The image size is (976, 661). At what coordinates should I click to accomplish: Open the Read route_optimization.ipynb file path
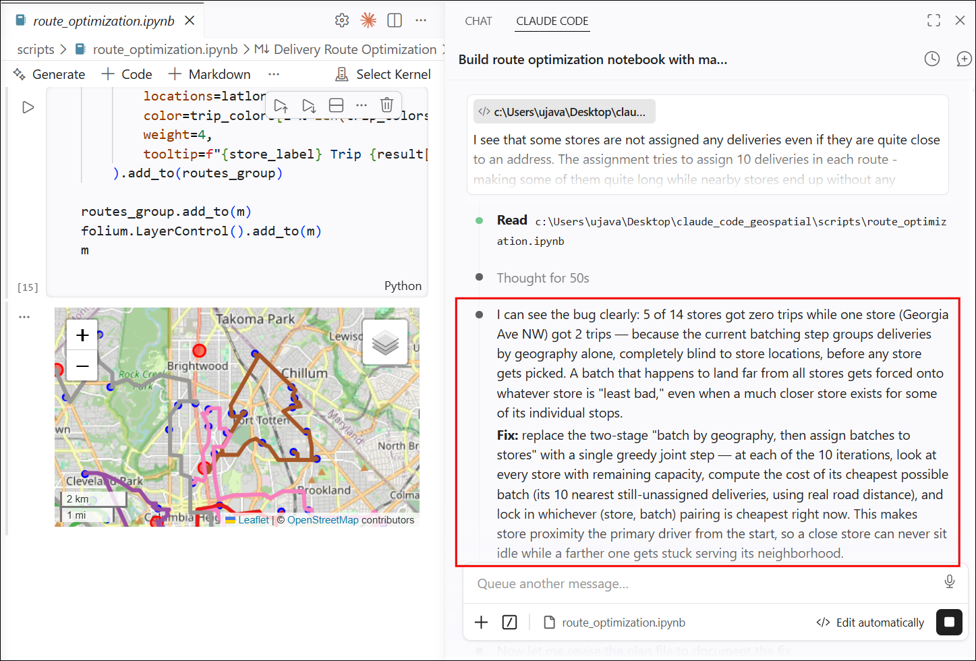point(722,231)
